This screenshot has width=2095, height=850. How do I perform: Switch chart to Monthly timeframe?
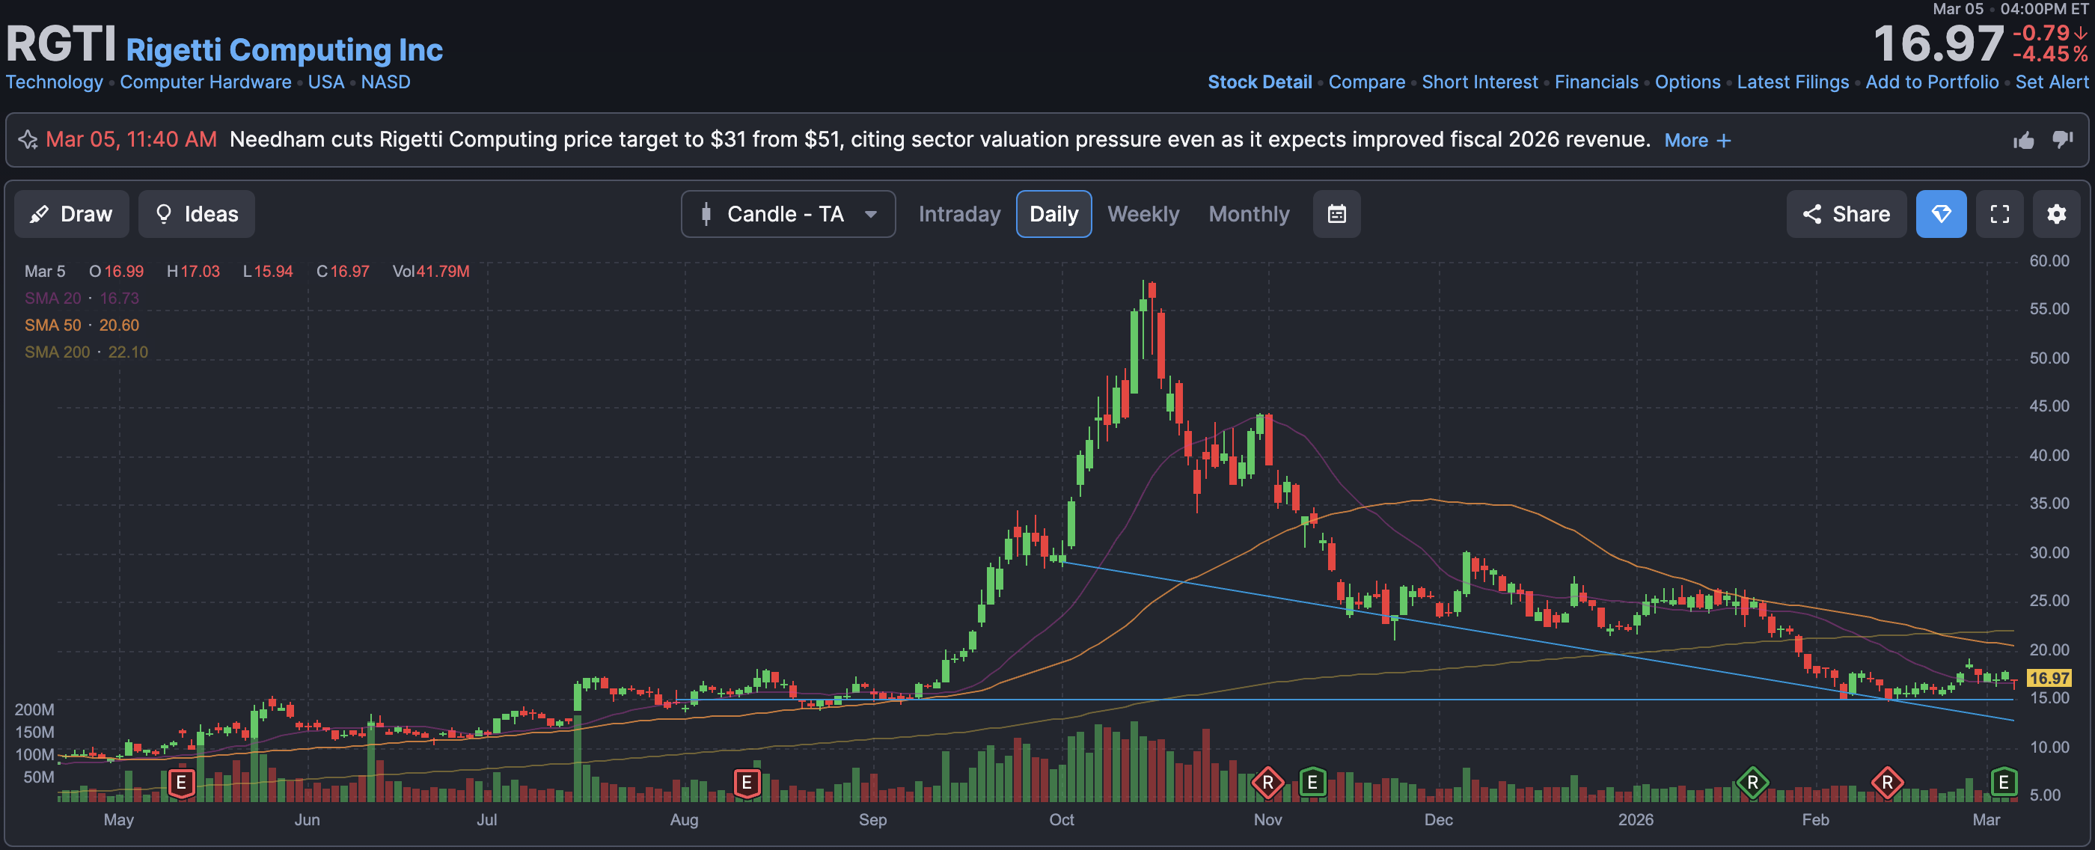pos(1248,214)
